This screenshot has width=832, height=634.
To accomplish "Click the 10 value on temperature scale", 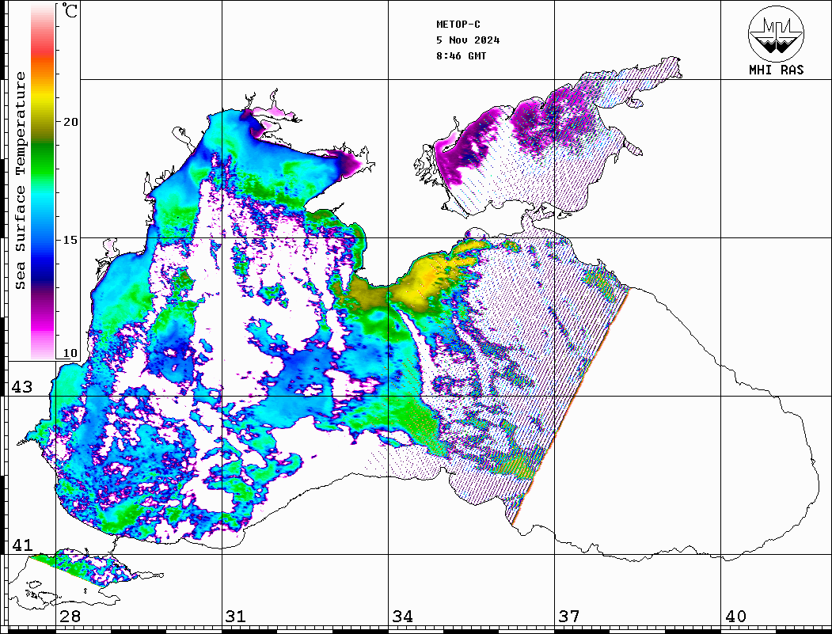I will click(70, 353).
